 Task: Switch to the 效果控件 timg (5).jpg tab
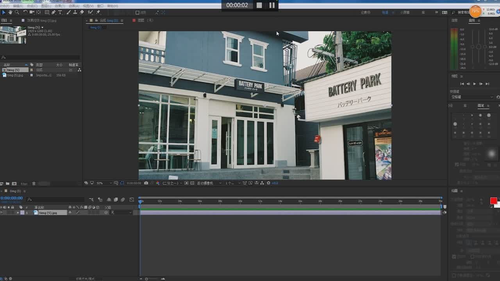point(41,20)
